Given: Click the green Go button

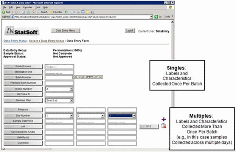Looking at the screenshot, I should point(158,17).
